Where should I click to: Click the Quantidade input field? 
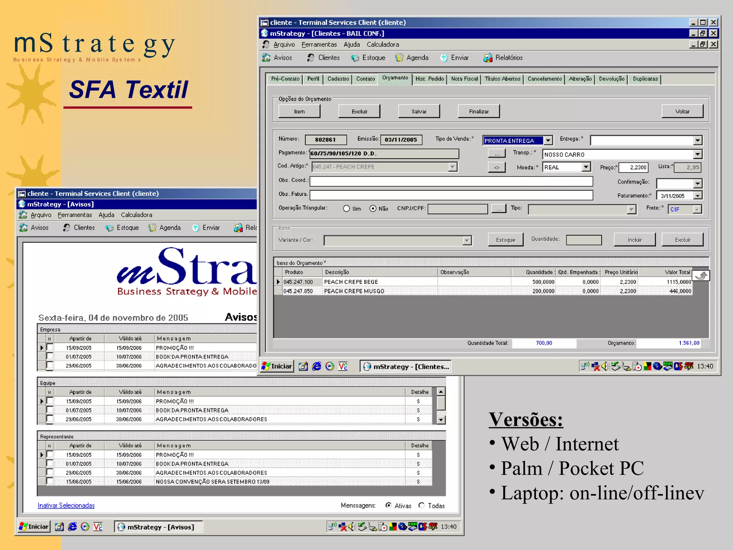(583, 240)
